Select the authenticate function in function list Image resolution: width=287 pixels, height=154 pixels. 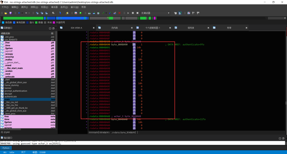[x=28, y=97]
